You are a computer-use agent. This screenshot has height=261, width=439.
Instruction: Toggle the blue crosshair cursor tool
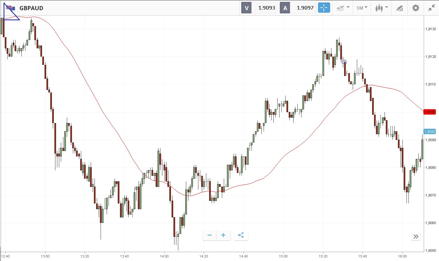pos(324,8)
